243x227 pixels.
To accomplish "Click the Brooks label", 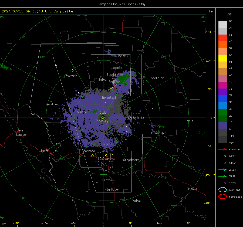I will 192,189.
